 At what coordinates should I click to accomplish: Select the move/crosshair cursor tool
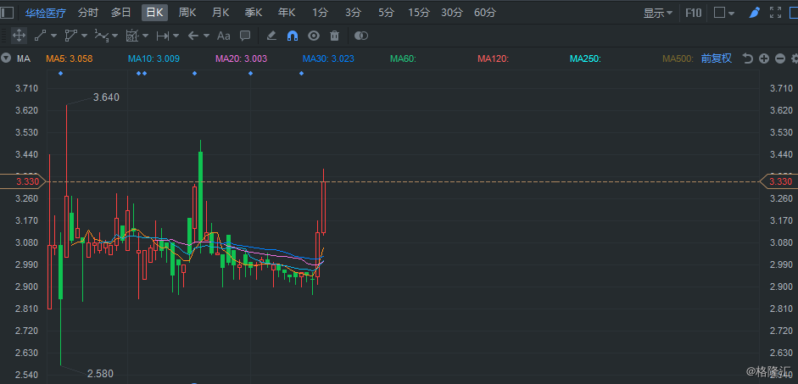tap(19, 36)
